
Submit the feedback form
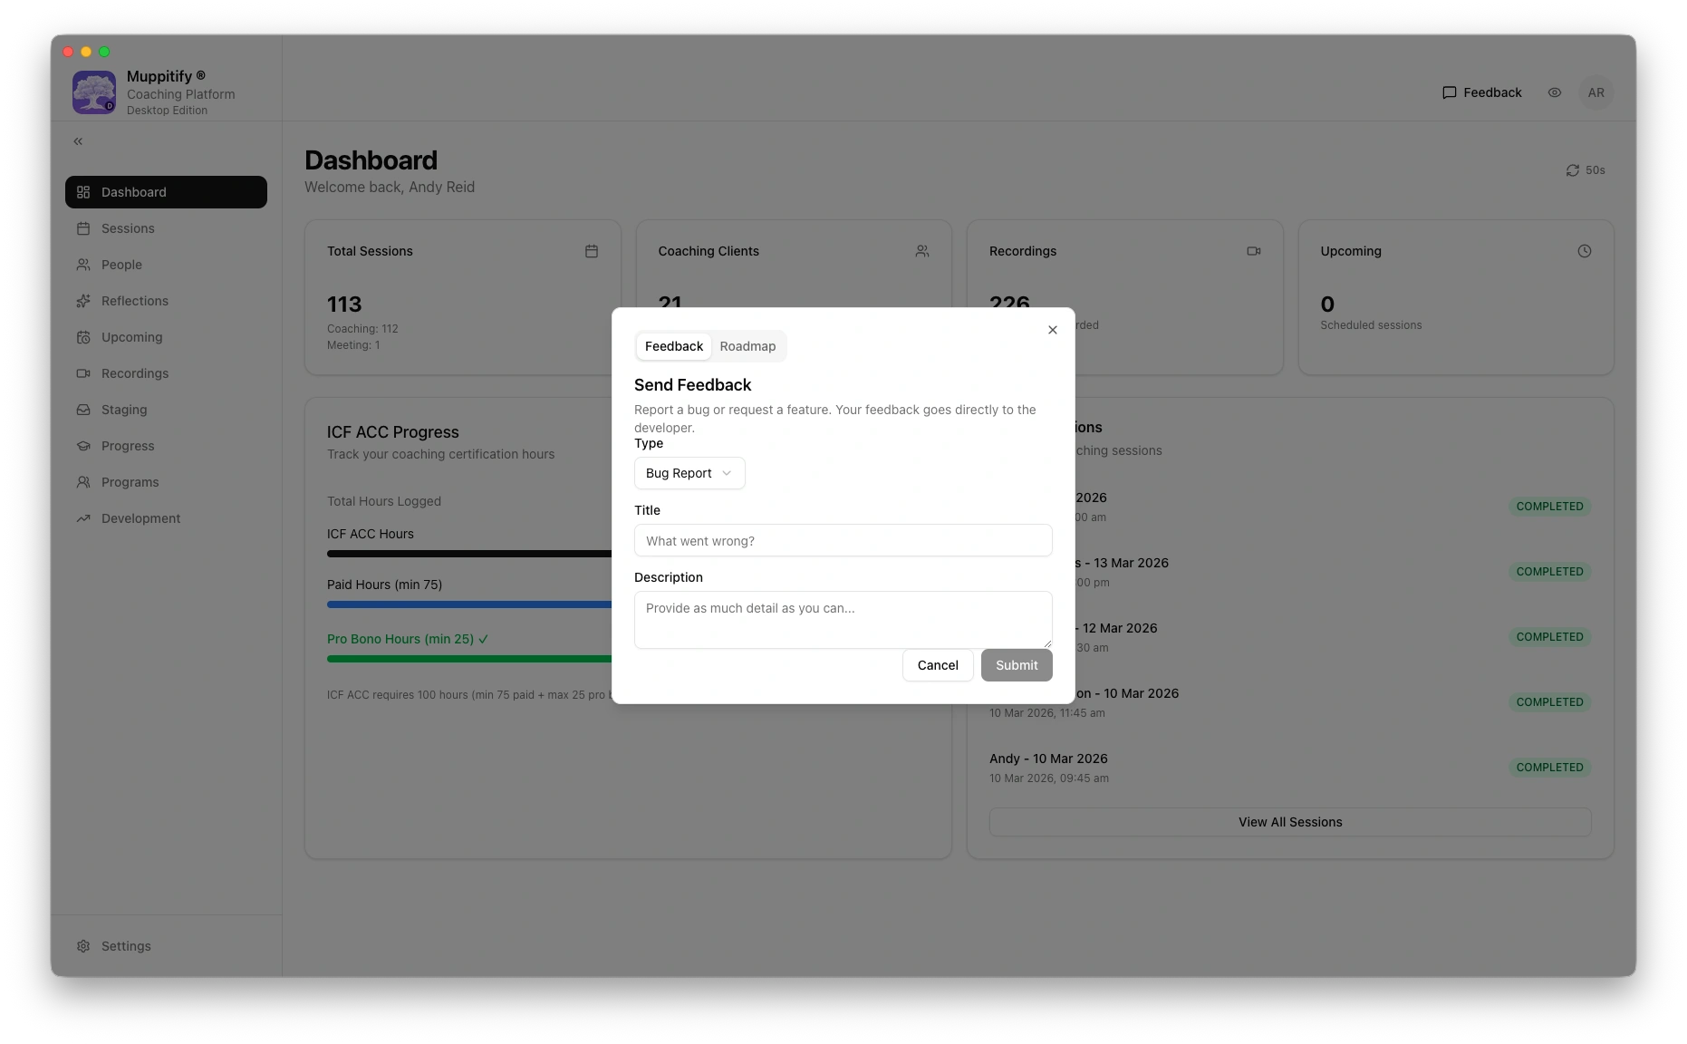click(1016, 665)
